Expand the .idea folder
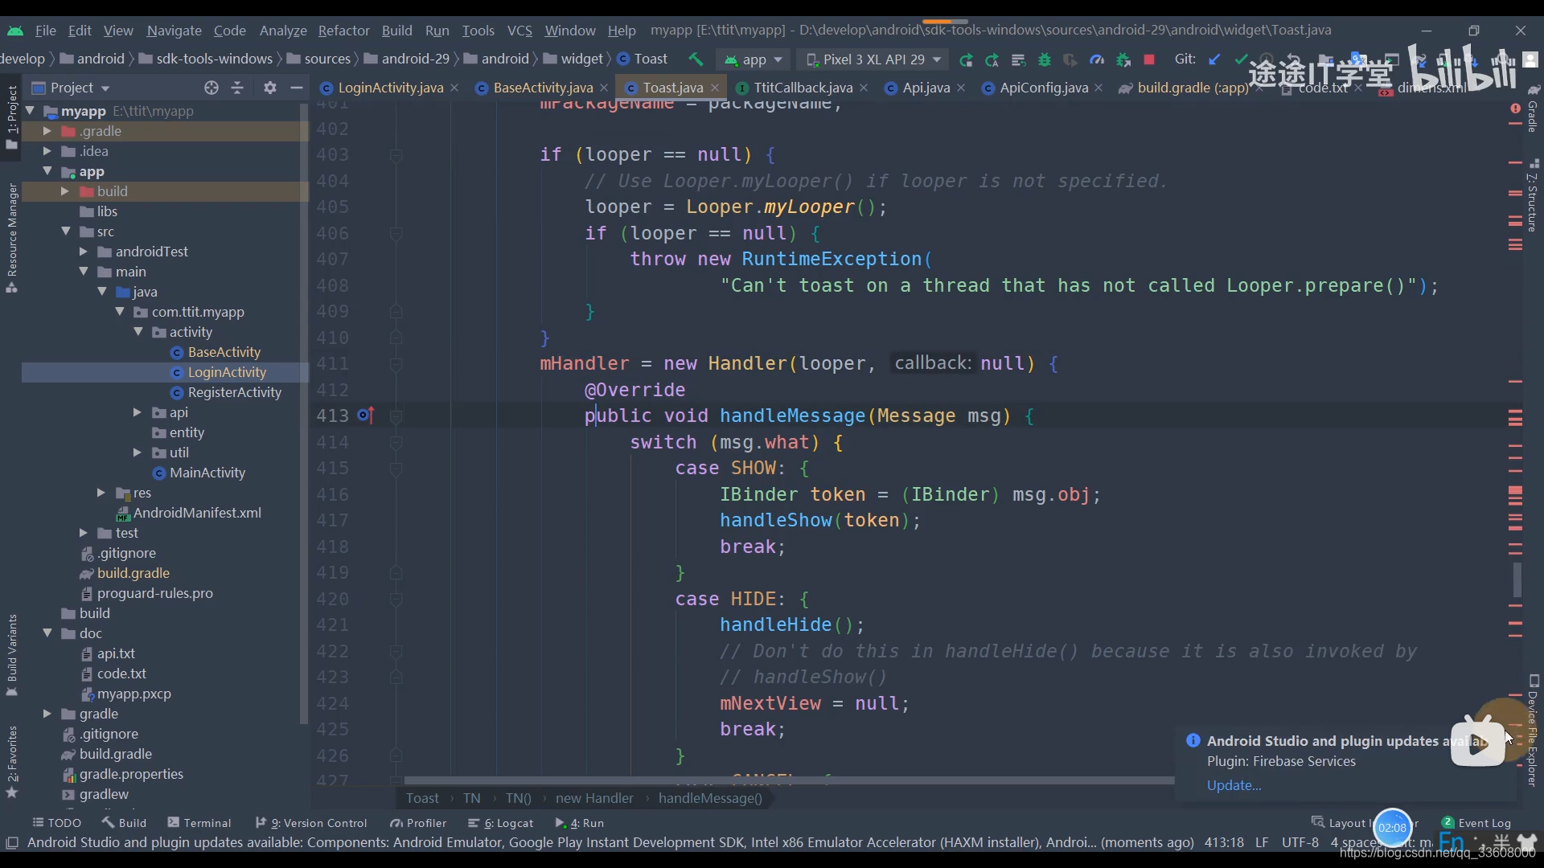The height and width of the screenshot is (868, 1544). 47,151
